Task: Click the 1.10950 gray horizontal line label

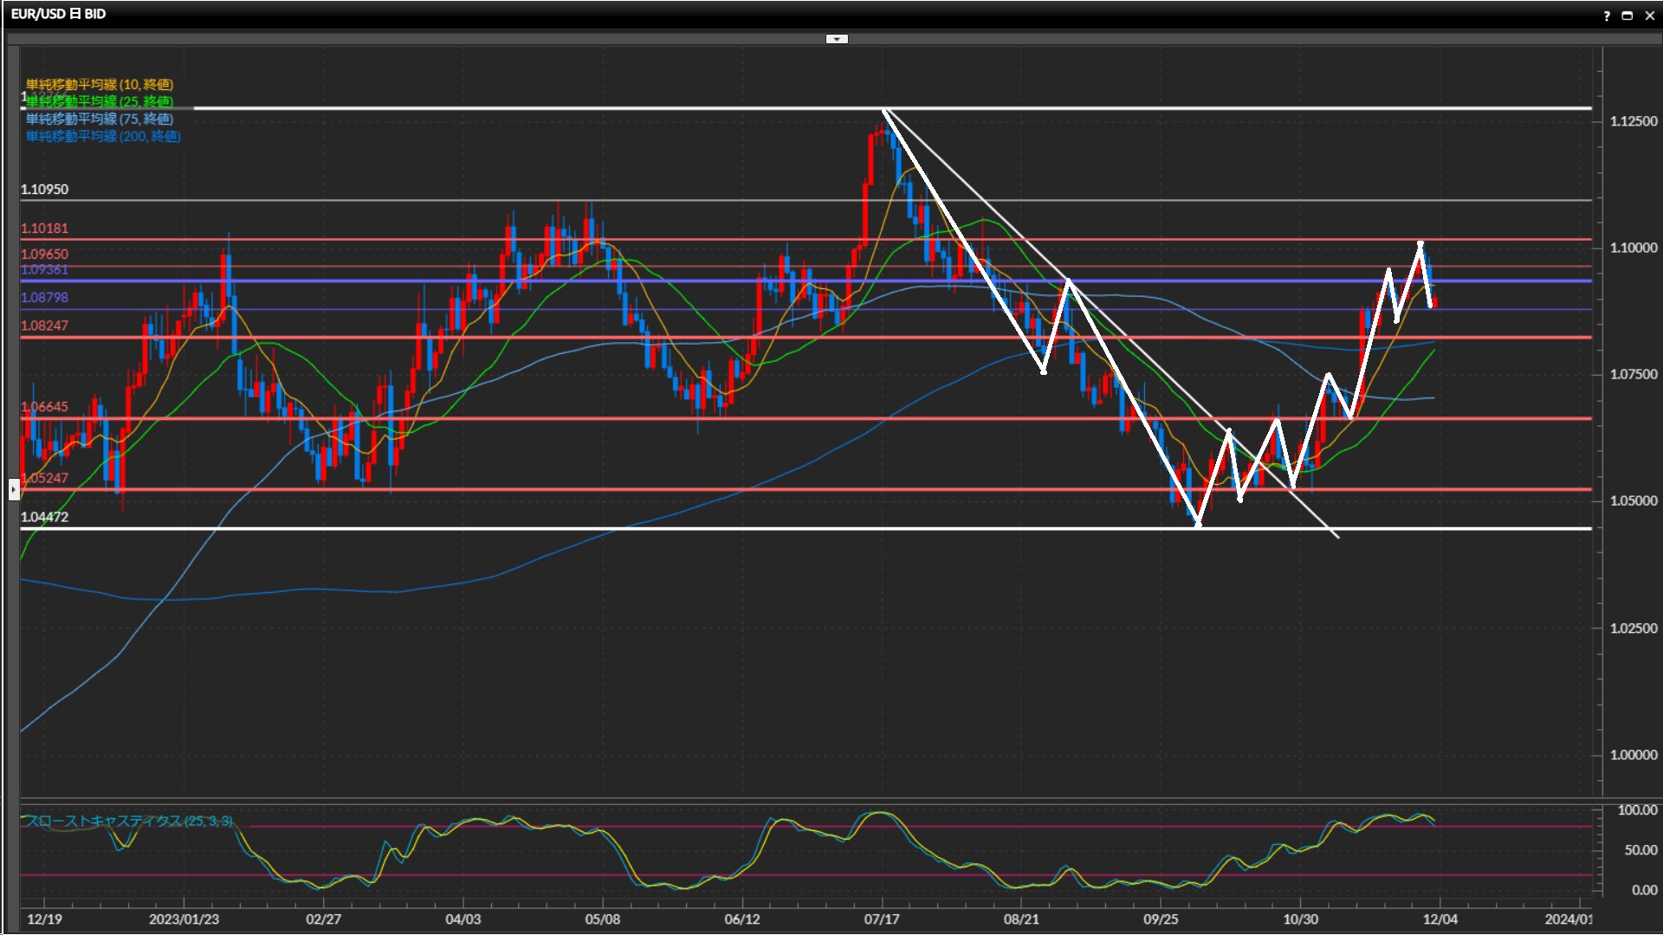Action: point(44,190)
